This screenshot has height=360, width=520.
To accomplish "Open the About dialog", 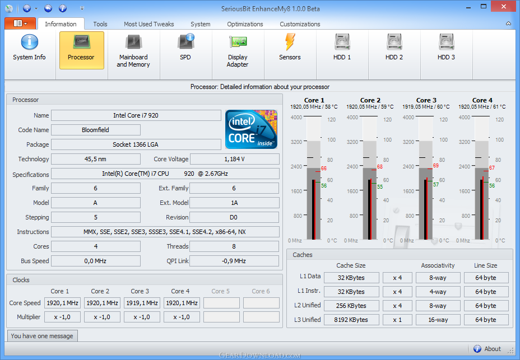I will [x=487, y=349].
